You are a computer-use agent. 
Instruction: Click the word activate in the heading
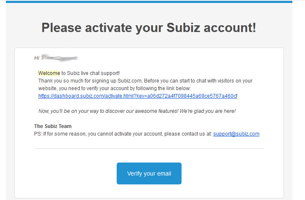(108, 28)
